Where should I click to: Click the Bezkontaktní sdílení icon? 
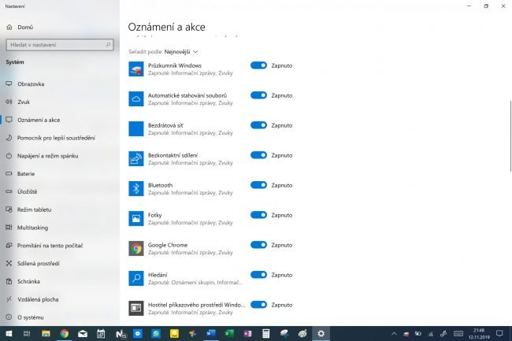pos(135,158)
